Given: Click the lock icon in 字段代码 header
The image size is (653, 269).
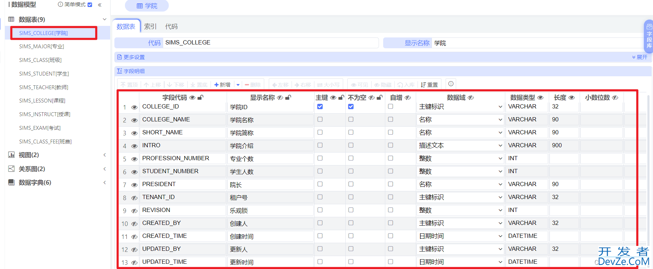Looking at the screenshot, I should tap(200, 98).
